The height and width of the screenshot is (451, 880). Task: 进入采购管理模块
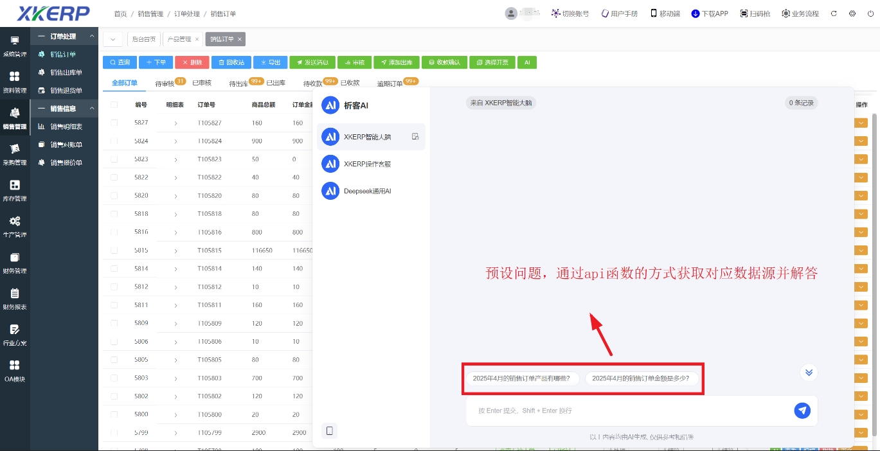14,154
